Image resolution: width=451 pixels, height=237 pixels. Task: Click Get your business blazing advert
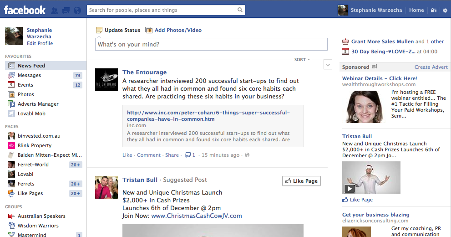pos(375,215)
